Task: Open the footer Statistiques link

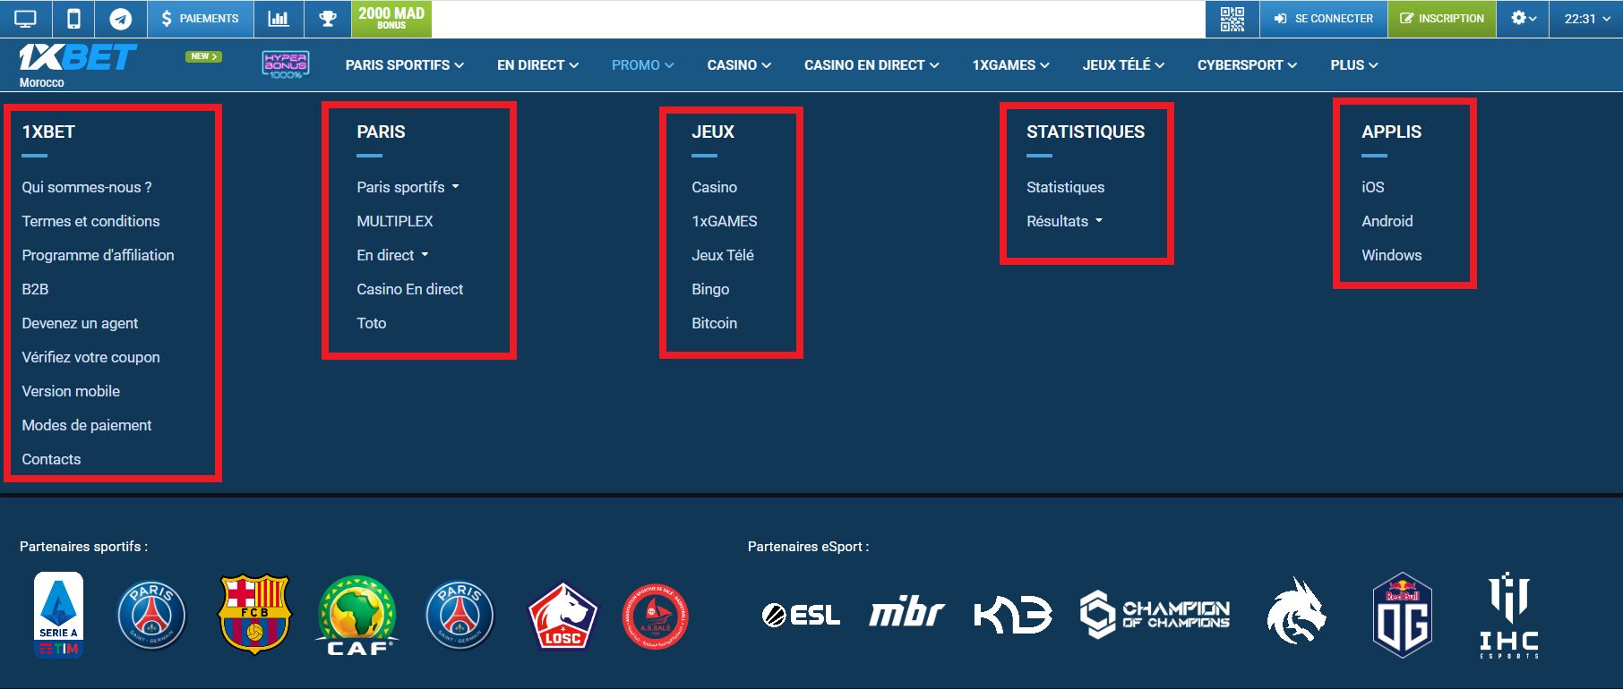Action: pyautogui.click(x=1066, y=187)
